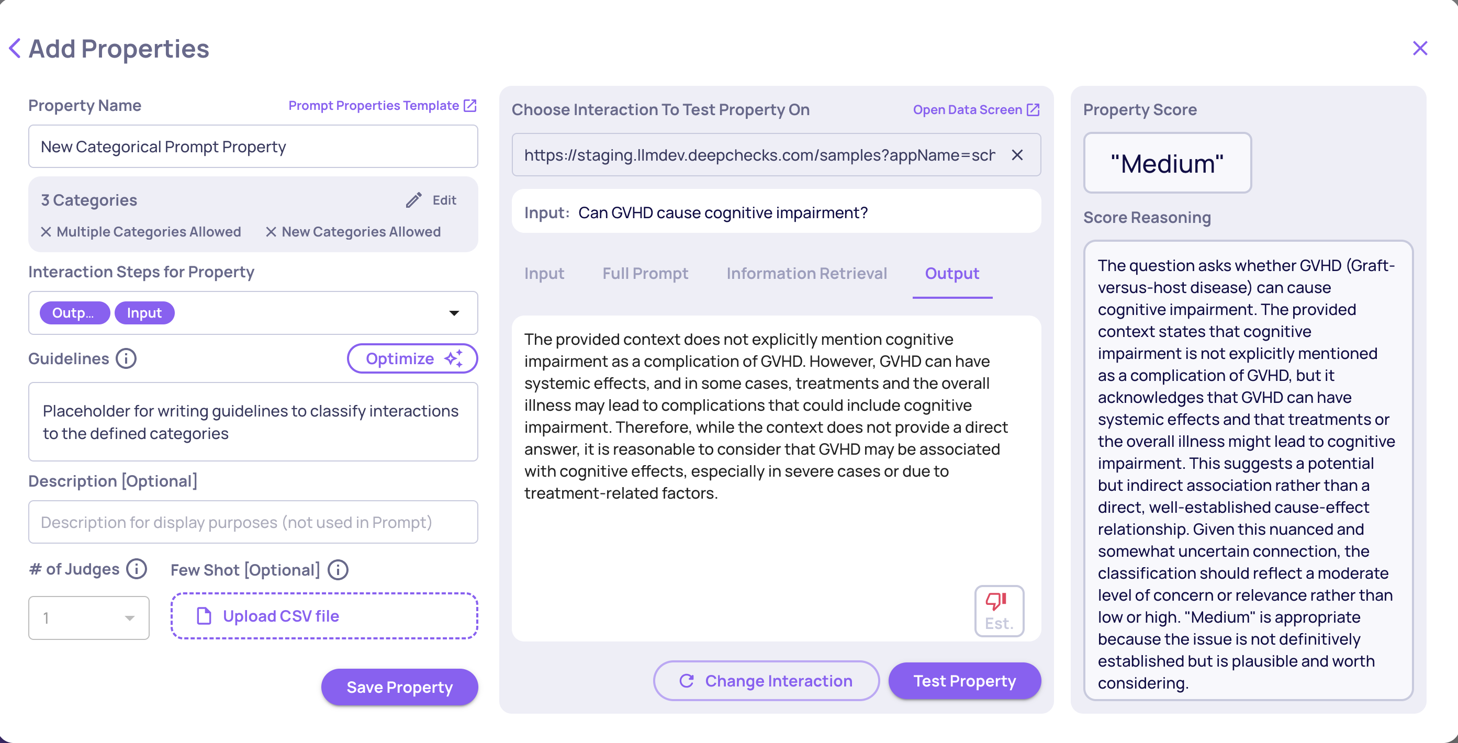This screenshot has height=743, width=1458.
Task: Click the Guidelines info icon
Action: point(126,359)
